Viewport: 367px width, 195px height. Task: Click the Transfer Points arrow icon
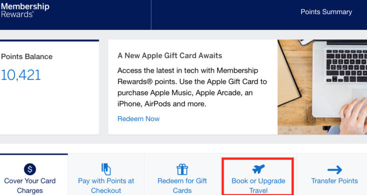click(x=334, y=170)
